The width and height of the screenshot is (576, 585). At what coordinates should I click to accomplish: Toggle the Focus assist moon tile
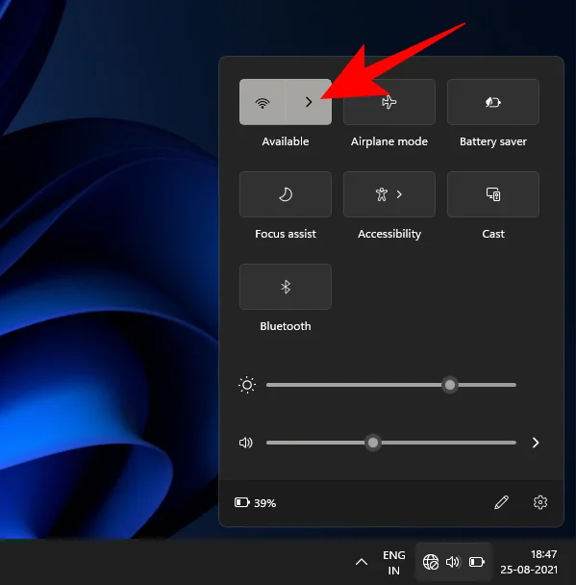pyautogui.click(x=286, y=194)
